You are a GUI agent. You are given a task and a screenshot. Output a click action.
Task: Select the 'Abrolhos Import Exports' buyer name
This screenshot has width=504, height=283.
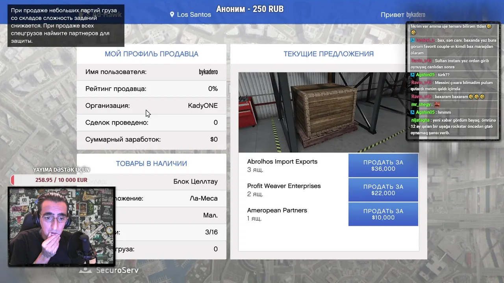(282, 162)
